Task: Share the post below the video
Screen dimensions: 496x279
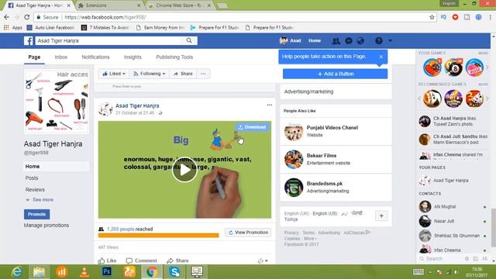Action: [x=177, y=260]
